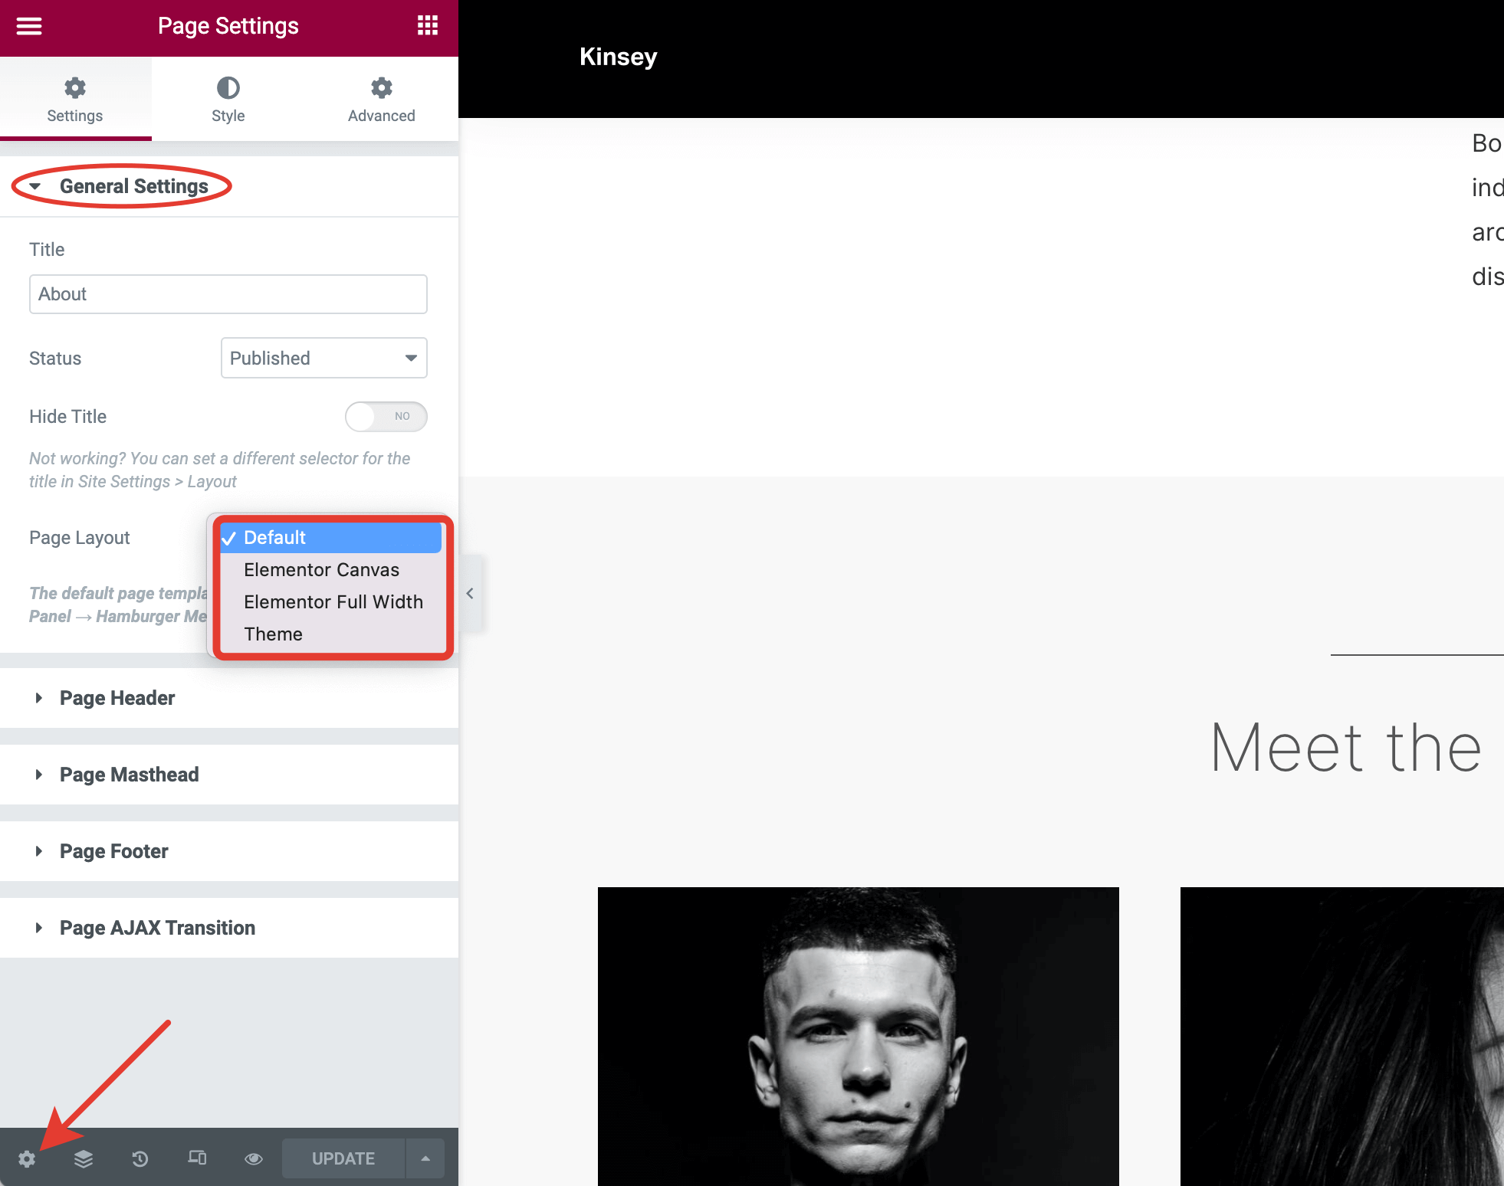Open the Navigator layers icon

click(x=84, y=1158)
